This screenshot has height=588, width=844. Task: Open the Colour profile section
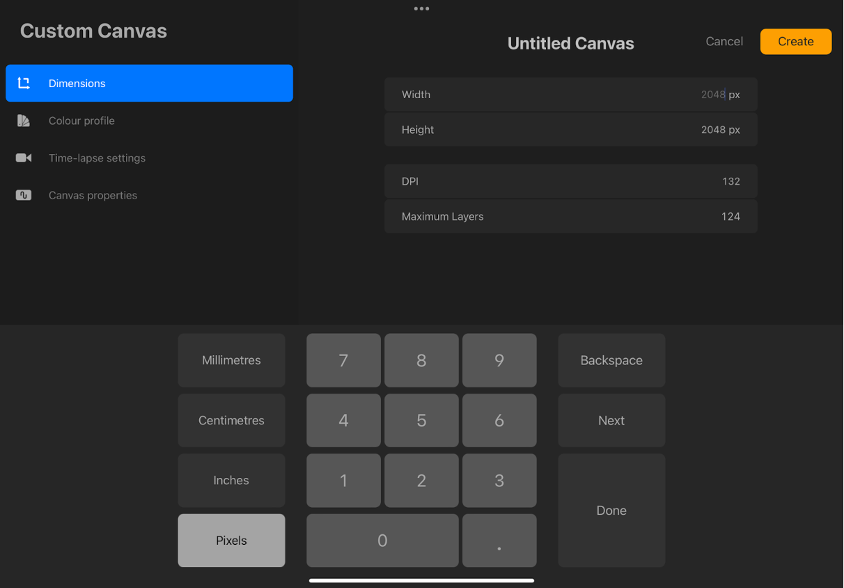[x=81, y=121]
